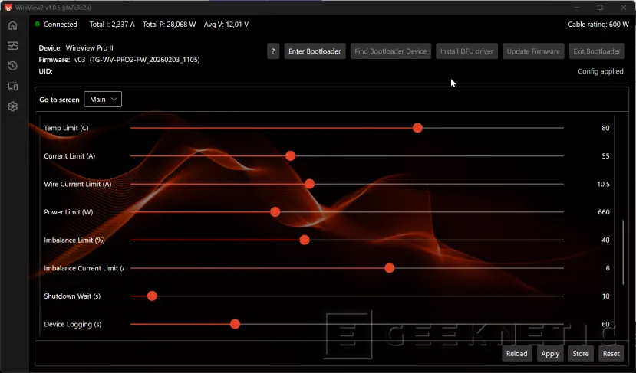The height and width of the screenshot is (373, 636).
Task: Click the green Connected status indicator
Action: (x=37, y=25)
